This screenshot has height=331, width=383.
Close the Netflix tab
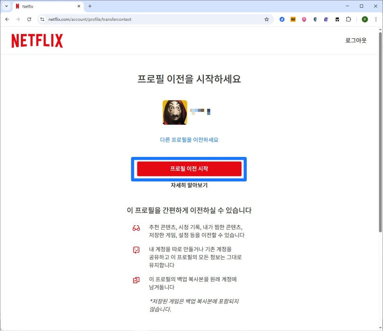(x=79, y=7)
